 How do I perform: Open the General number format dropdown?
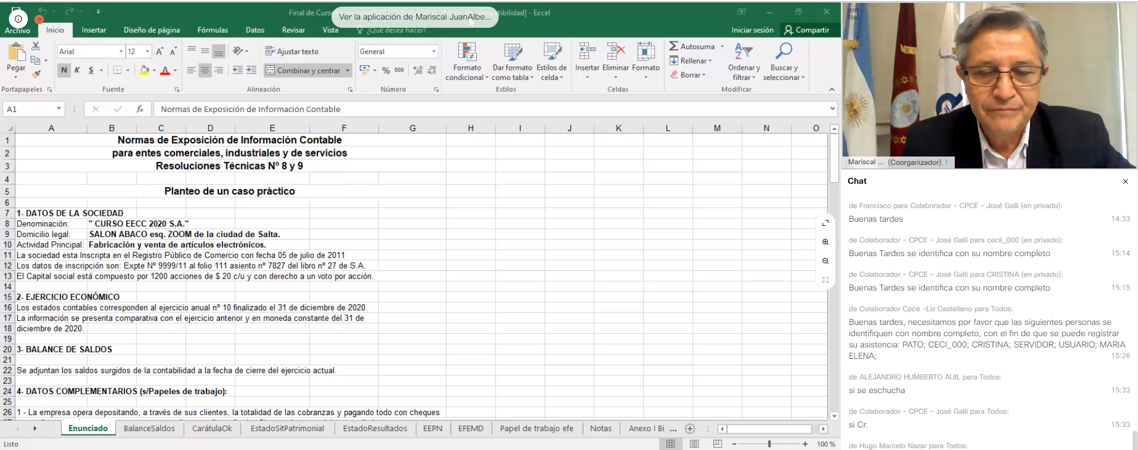pyautogui.click(x=434, y=52)
